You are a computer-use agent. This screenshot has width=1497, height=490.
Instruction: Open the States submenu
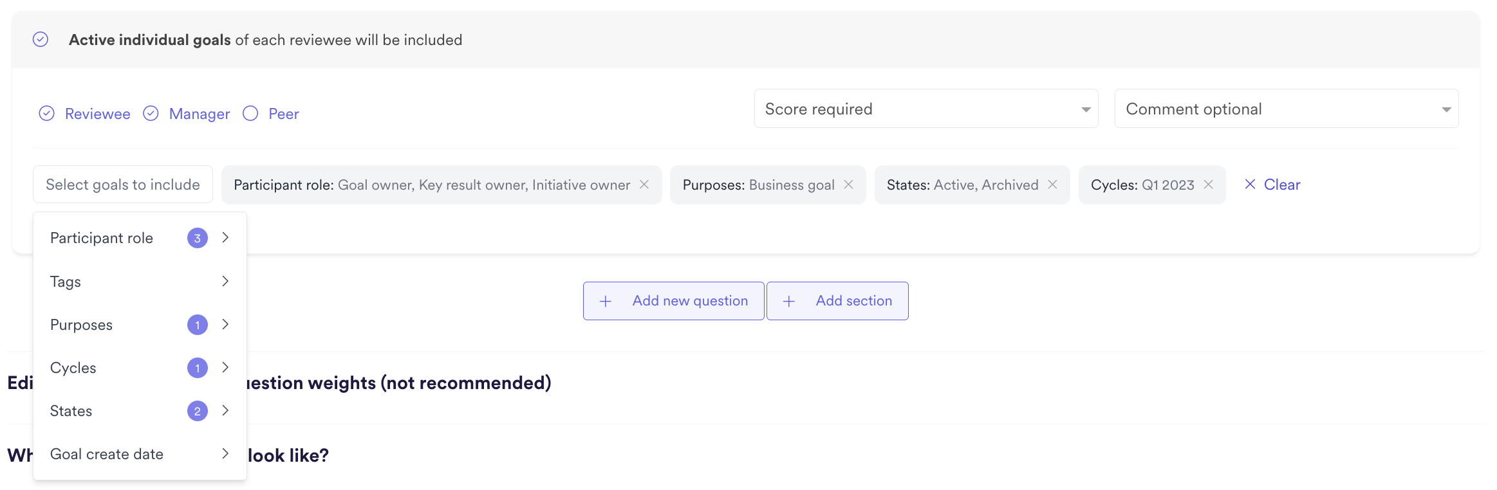coord(140,410)
